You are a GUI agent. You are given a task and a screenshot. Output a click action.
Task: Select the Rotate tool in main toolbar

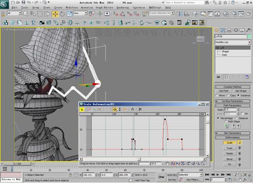pyautogui.click(x=62, y=14)
